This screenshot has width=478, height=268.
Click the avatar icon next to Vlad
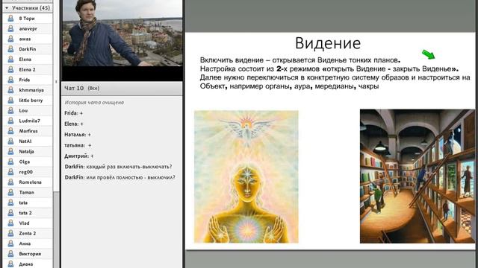click(x=10, y=223)
